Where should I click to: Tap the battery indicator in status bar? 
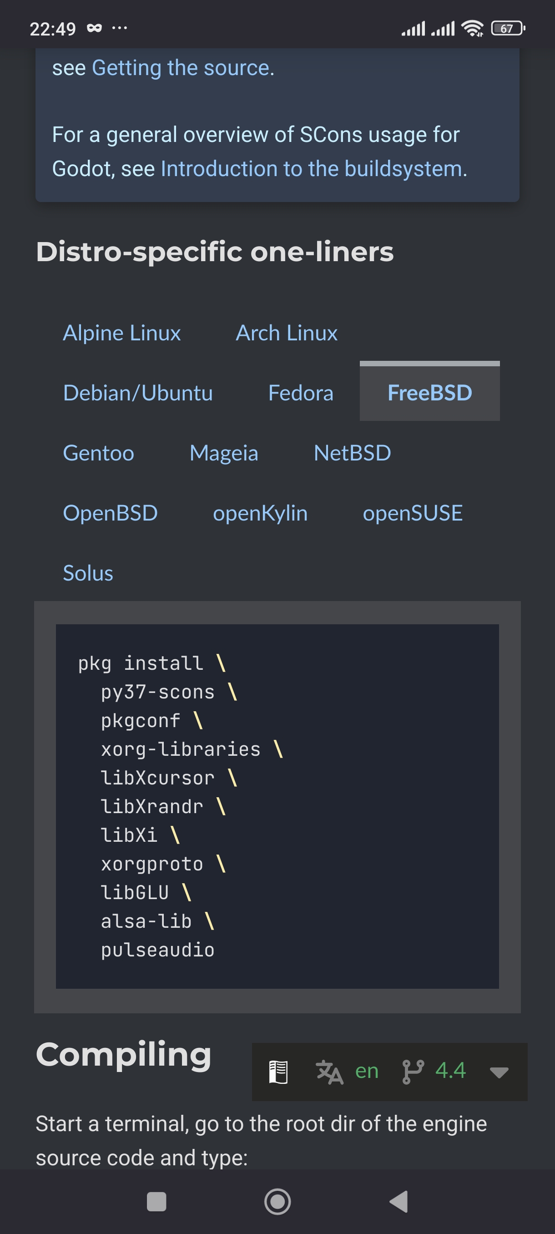tap(508, 29)
